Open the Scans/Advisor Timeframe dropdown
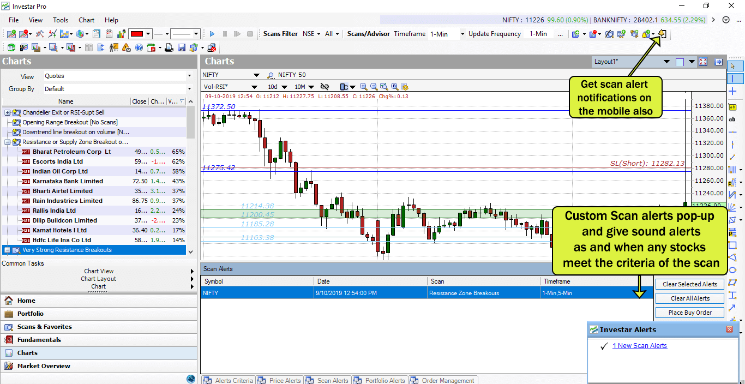 (x=462, y=34)
